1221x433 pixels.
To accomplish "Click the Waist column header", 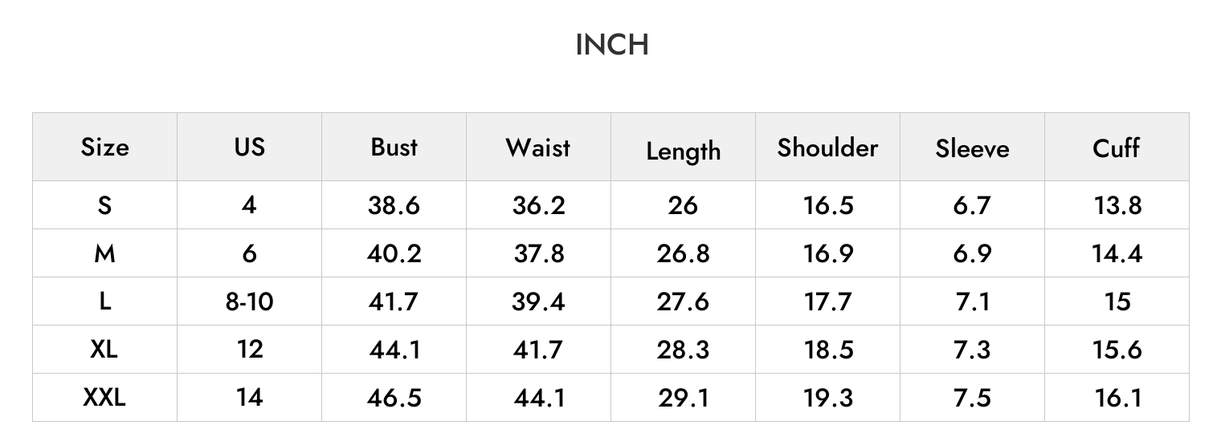I will pos(538,147).
